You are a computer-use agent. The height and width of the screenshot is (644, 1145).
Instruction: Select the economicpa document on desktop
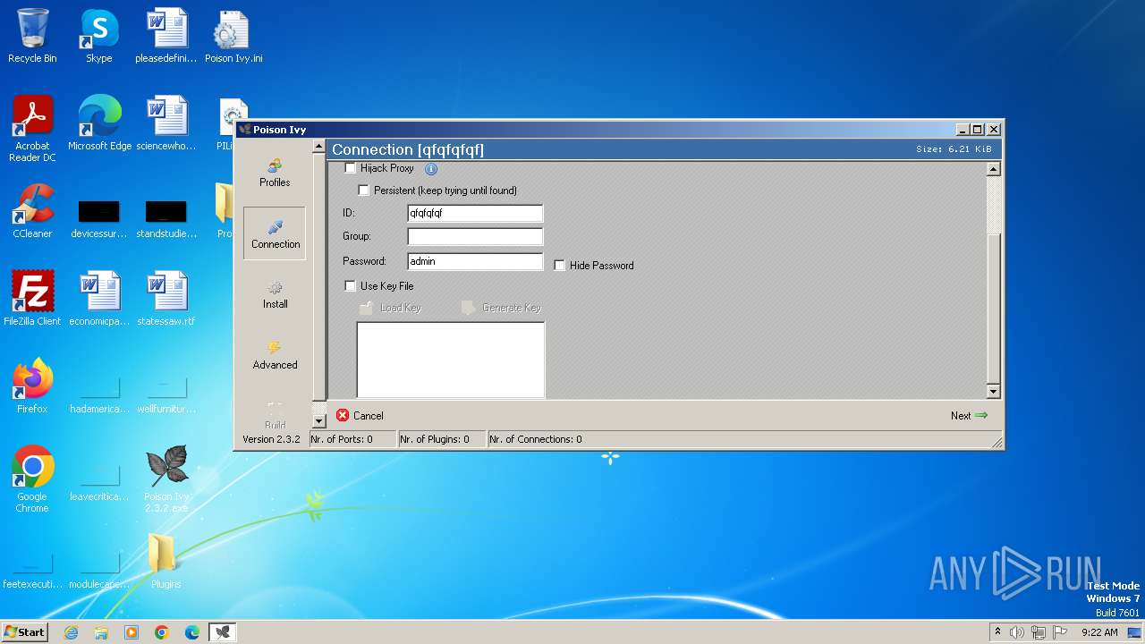coord(99,300)
